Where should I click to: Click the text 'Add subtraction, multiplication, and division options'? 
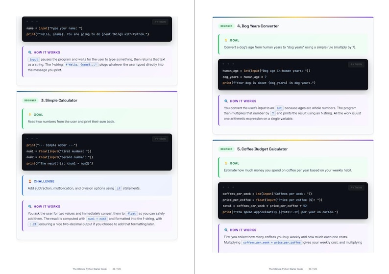tap(66, 188)
